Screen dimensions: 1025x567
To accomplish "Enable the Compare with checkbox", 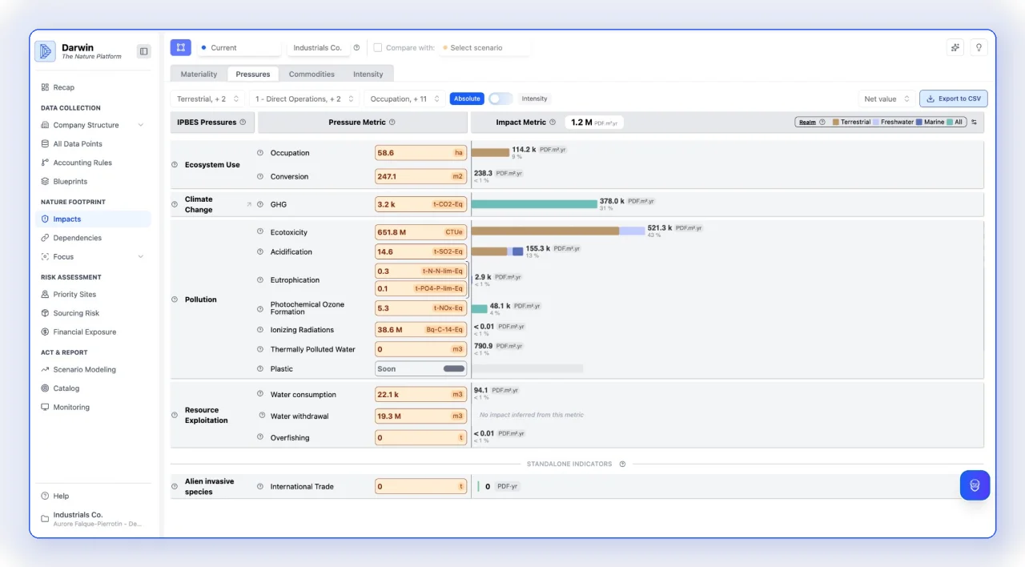I will [377, 47].
